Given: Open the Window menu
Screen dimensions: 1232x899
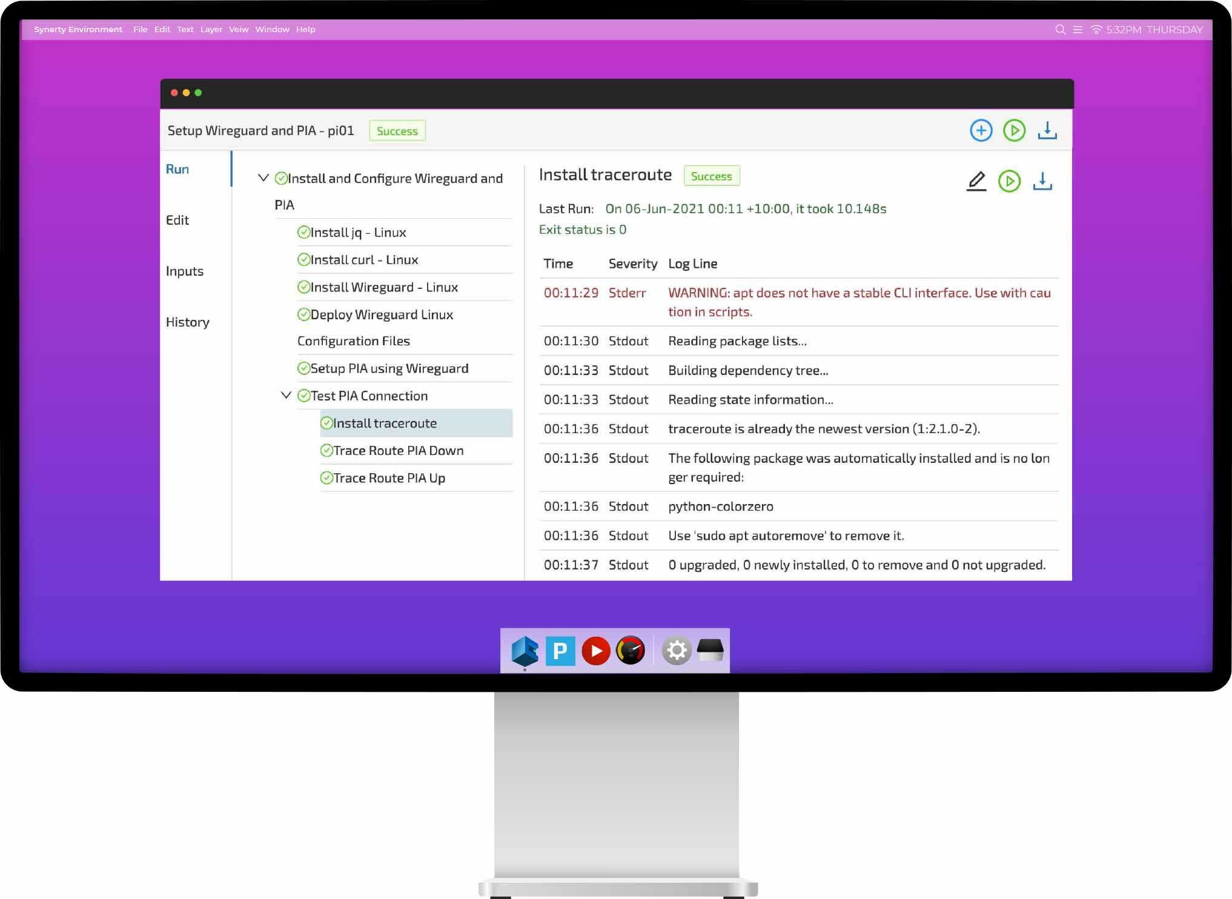Looking at the screenshot, I should click(x=272, y=29).
